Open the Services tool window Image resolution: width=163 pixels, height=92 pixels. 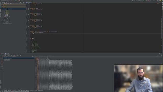(28, 90)
